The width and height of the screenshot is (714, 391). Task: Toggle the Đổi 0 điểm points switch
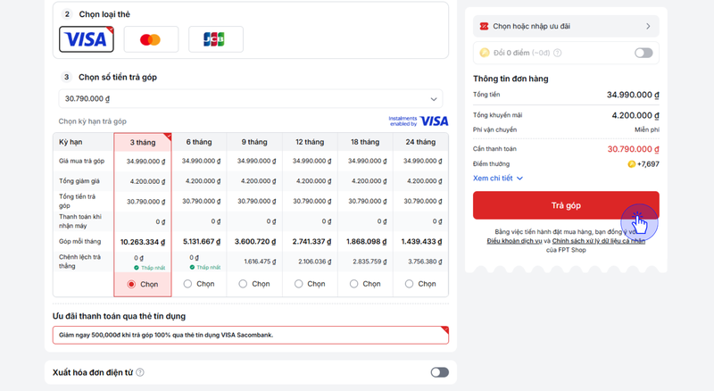pyautogui.click(x=643, y=53)
